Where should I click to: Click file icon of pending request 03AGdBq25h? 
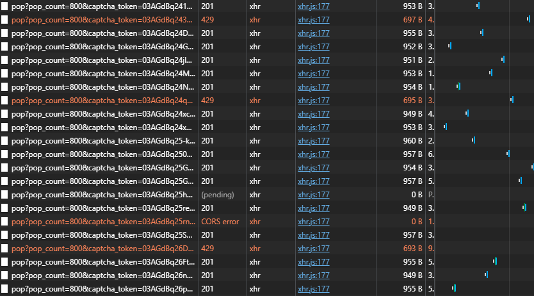[4, 195]
